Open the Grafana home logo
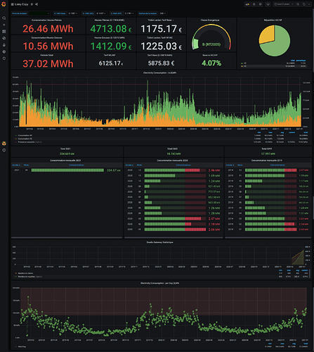 pyautogui.click(x=4, y=4)
